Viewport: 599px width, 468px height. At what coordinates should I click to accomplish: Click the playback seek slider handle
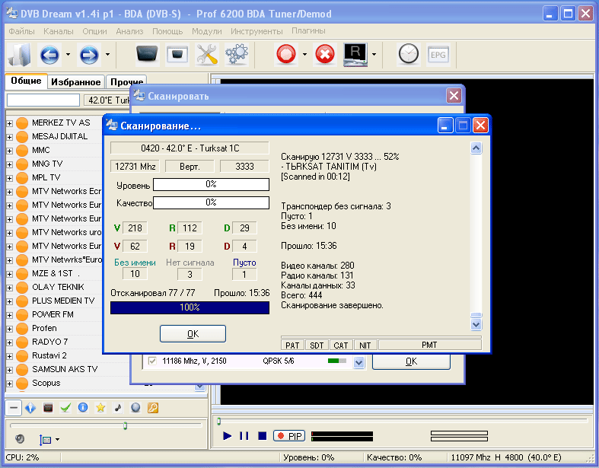click(x=219, y=421)
